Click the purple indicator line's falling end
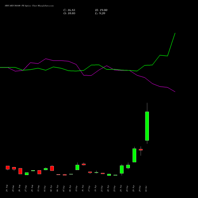This screenshot has height=198, width=198. (x=175, y=91)
